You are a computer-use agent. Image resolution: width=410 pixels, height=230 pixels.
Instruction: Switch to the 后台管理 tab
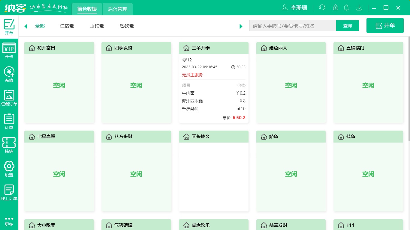pos(117,9)
